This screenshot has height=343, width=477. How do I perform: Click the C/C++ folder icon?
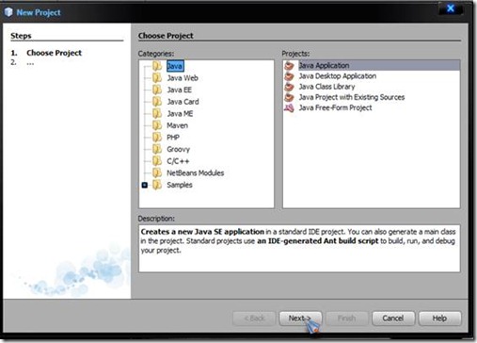(x=157, y=161)
